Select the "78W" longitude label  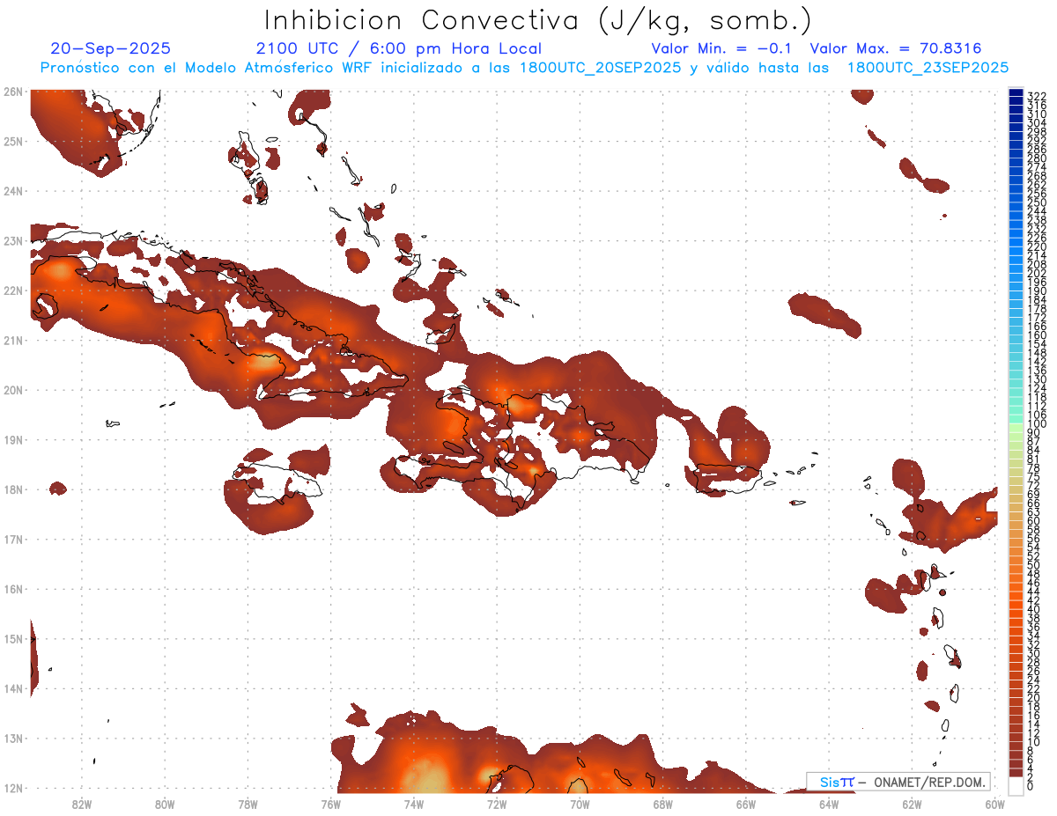(x=248, y=804)
